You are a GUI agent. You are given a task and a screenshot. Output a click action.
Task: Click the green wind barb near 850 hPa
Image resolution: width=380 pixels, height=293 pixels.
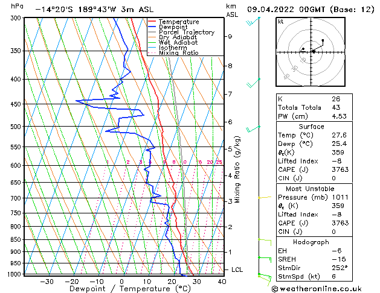(x=265, y=242)
